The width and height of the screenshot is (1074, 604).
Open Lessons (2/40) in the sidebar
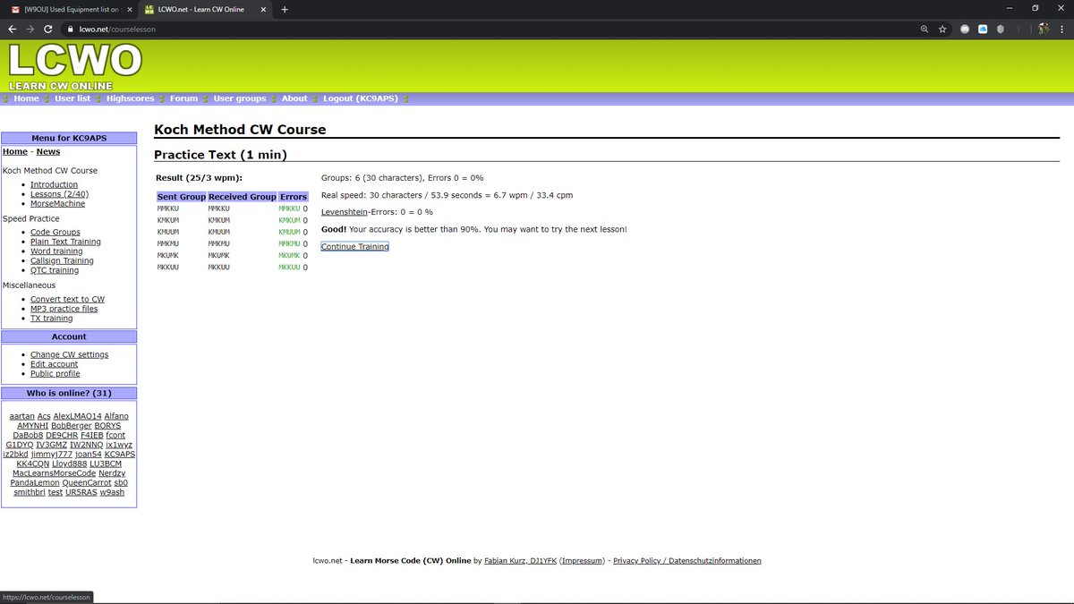coord(59,194)
